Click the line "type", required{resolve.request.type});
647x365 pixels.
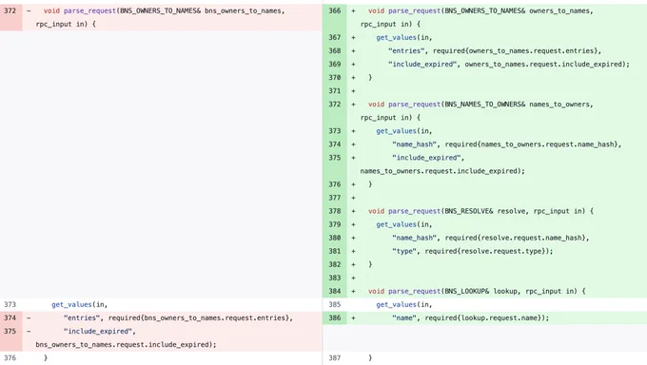pyautogui.click(x=473, y=251)
